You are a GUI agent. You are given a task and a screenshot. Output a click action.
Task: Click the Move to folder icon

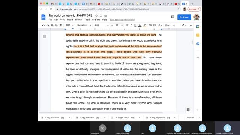point(101,16)
